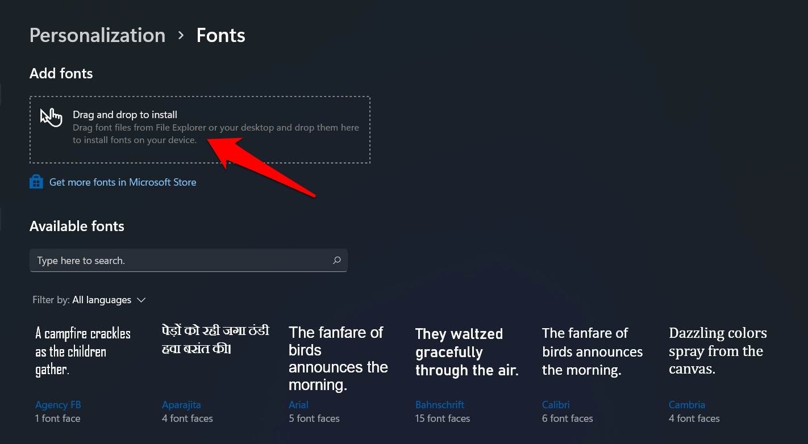
Task: Open the Bahnschrift font details
Action: point(440,405)
